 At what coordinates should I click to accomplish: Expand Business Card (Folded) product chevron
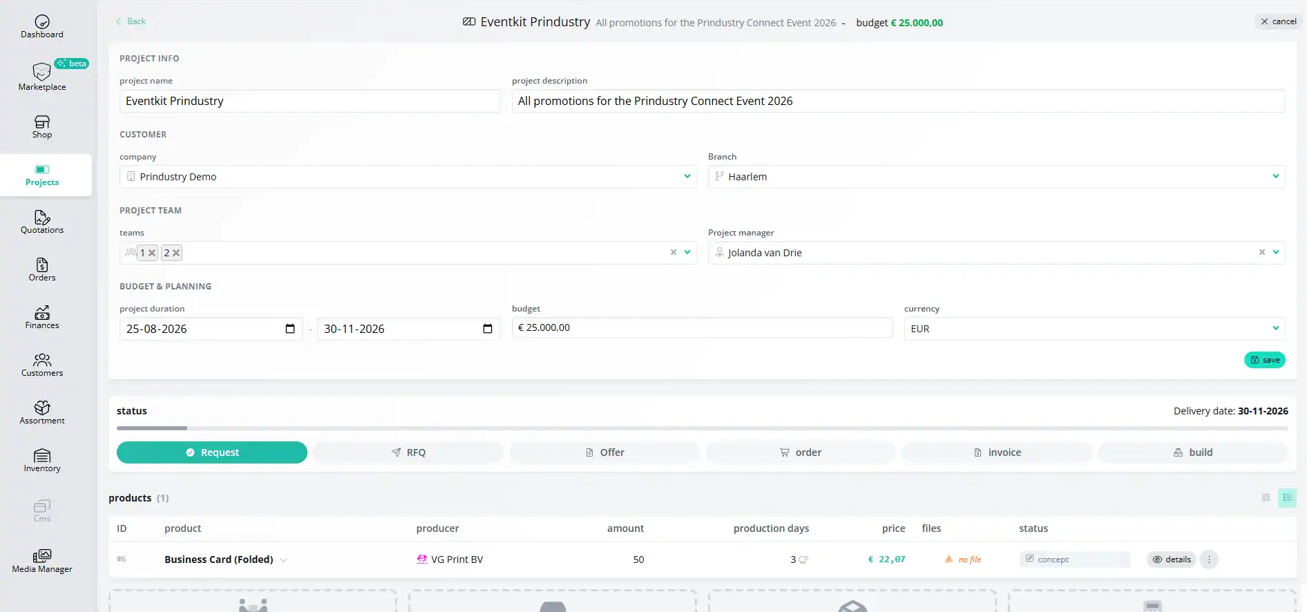click(283, 560)
